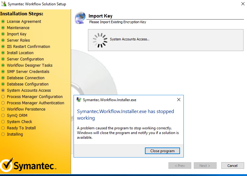
Task: Click the Import Key globe icon
Action: coord(80,18)
